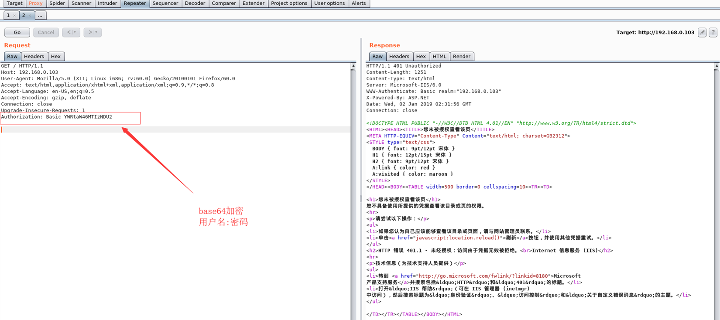Select the Response HTML view tab

[439, 56]
